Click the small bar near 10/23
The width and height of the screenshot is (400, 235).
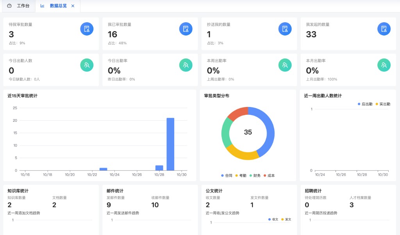[x=103, y=169]
